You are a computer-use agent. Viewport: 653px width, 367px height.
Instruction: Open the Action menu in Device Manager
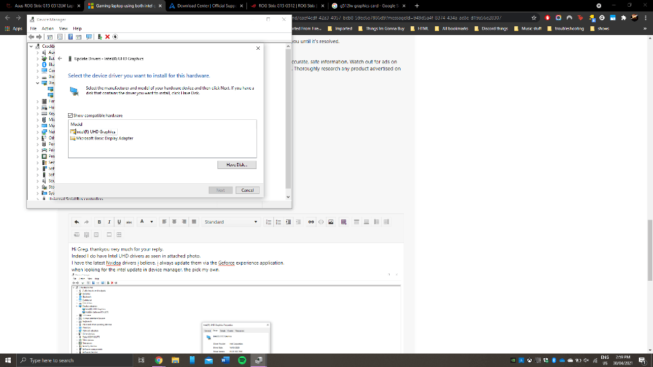[48, 28]
